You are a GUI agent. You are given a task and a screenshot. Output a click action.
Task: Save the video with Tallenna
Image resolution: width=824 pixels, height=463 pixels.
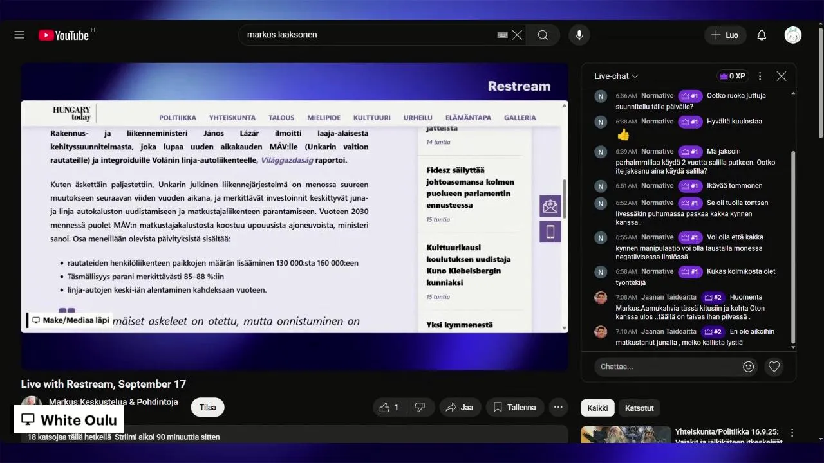tap(514, 407)
